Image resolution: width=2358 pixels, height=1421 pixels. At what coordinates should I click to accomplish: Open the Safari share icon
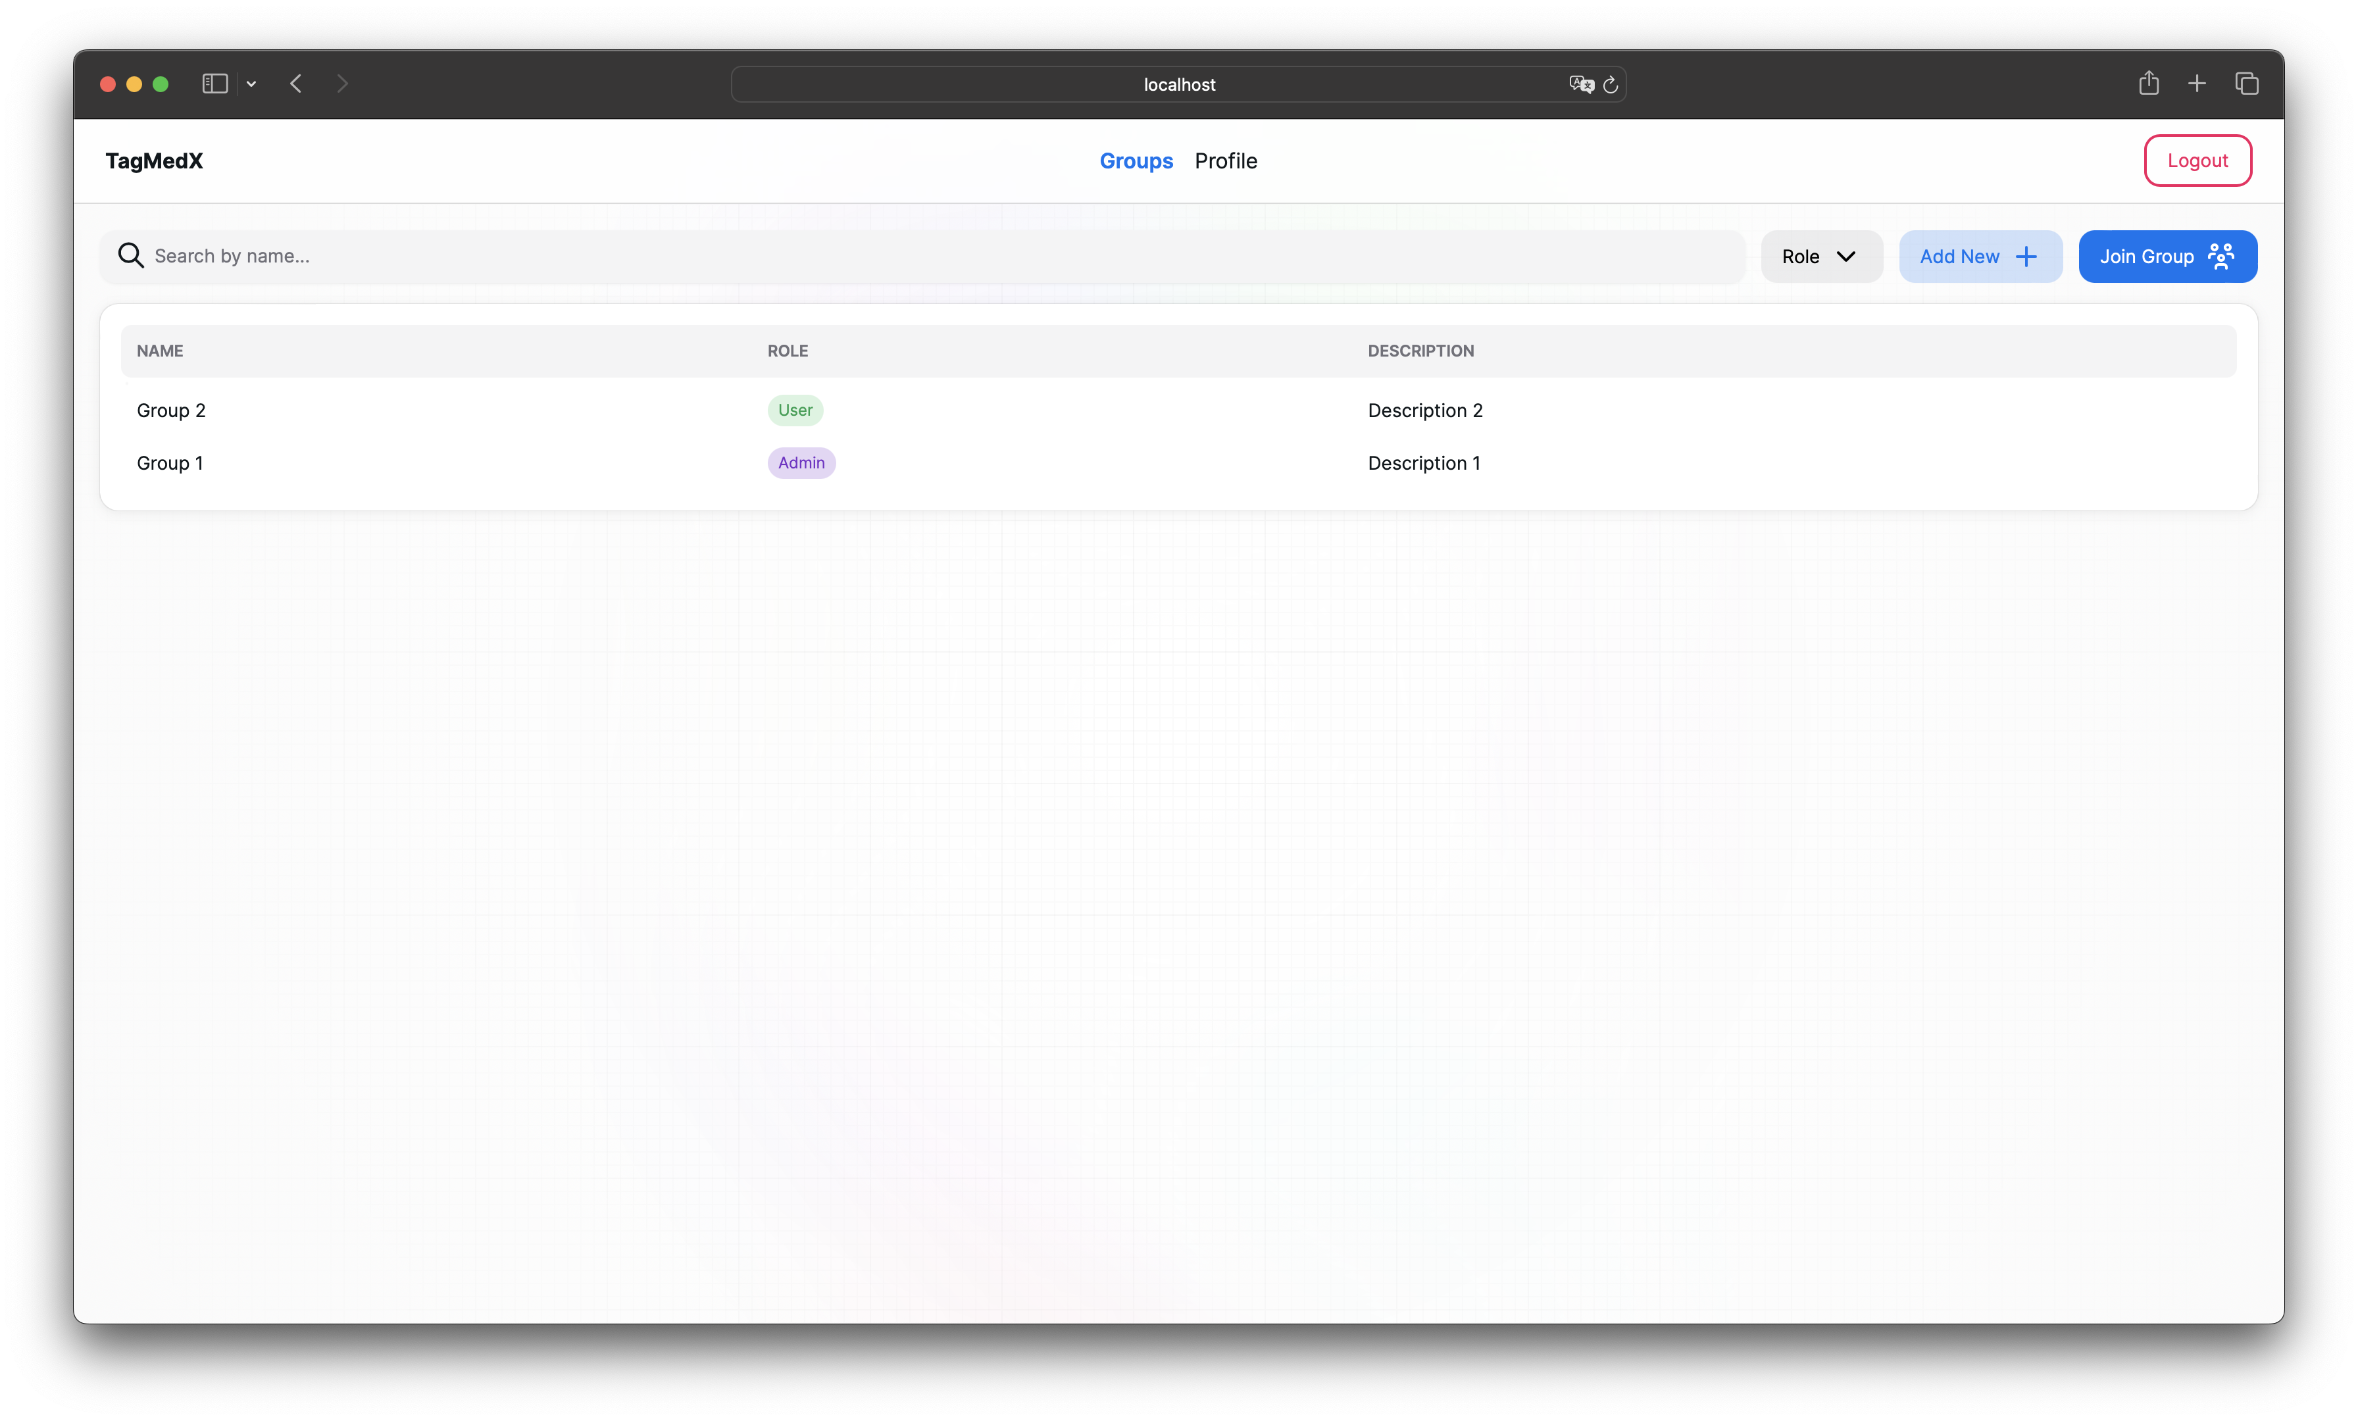click(2148, 84)
